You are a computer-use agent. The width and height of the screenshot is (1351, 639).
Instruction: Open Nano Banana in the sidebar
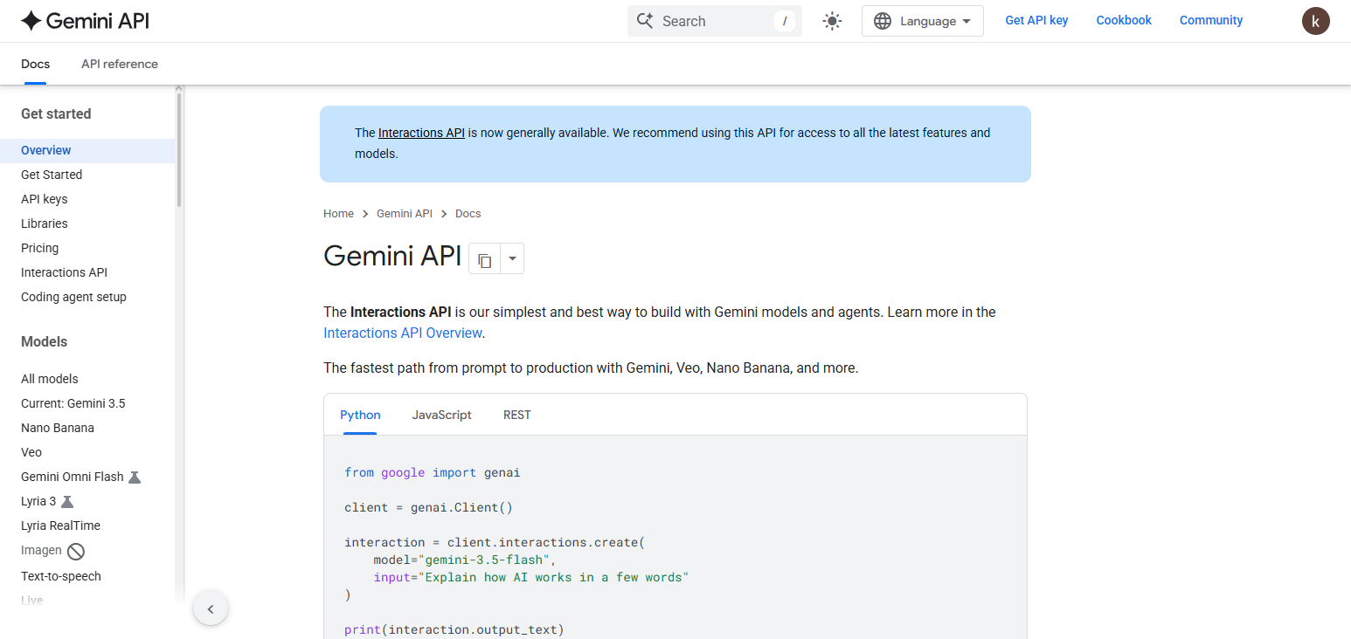tap(57, 428)
